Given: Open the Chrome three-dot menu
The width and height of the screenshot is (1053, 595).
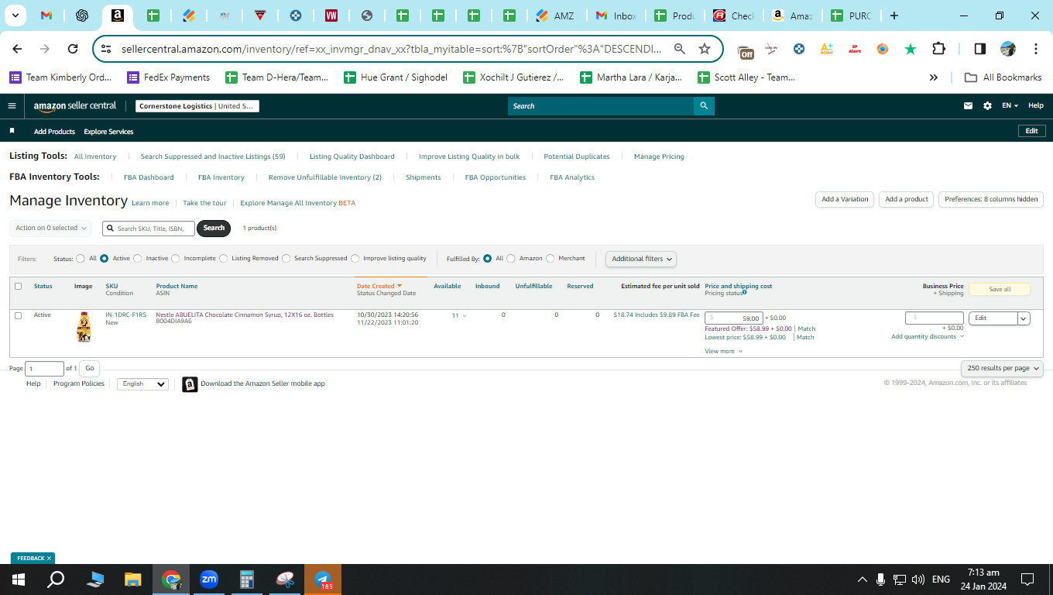Looking at the screenshot, I should 1036,49.
